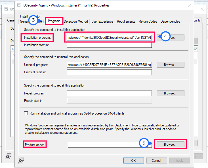Image resolution: width=208 pixels, height=168 pixels.
Task: Browse for the Uninstall program
Action: pyautogui.click(x=170, y=65)
